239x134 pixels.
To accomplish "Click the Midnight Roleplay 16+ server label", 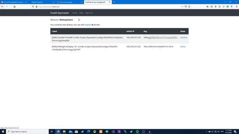I will pyautogui.click(x=85, y=48).
